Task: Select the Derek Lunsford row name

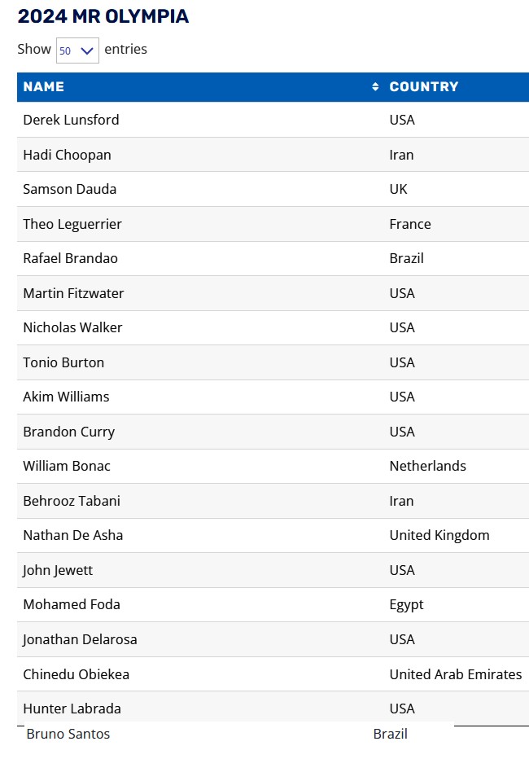Action: pyautogui.click(x=71, y=120)
